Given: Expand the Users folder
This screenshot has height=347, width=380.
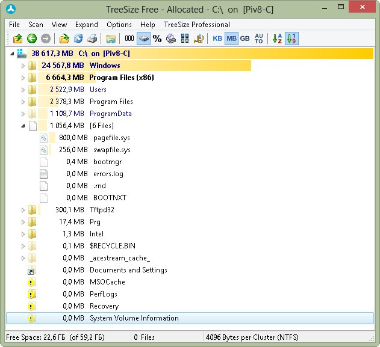Looking at the screenshot, I should coord(23,90).
